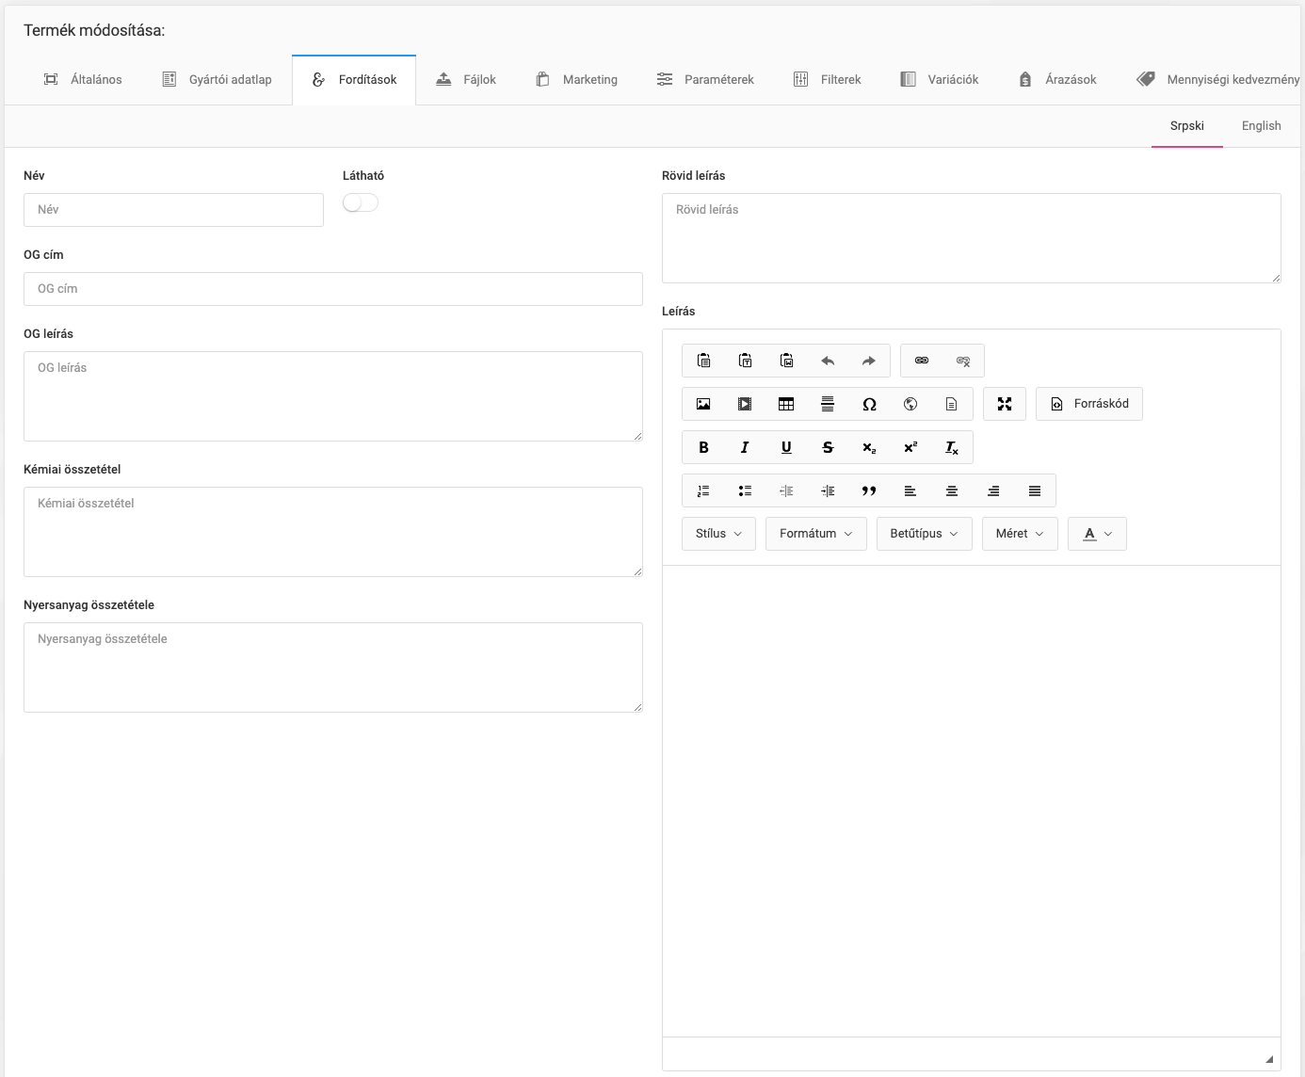This screenshot has height=1077, width=1305.
Task: Switch to the English language tab
Action: 1261,126
